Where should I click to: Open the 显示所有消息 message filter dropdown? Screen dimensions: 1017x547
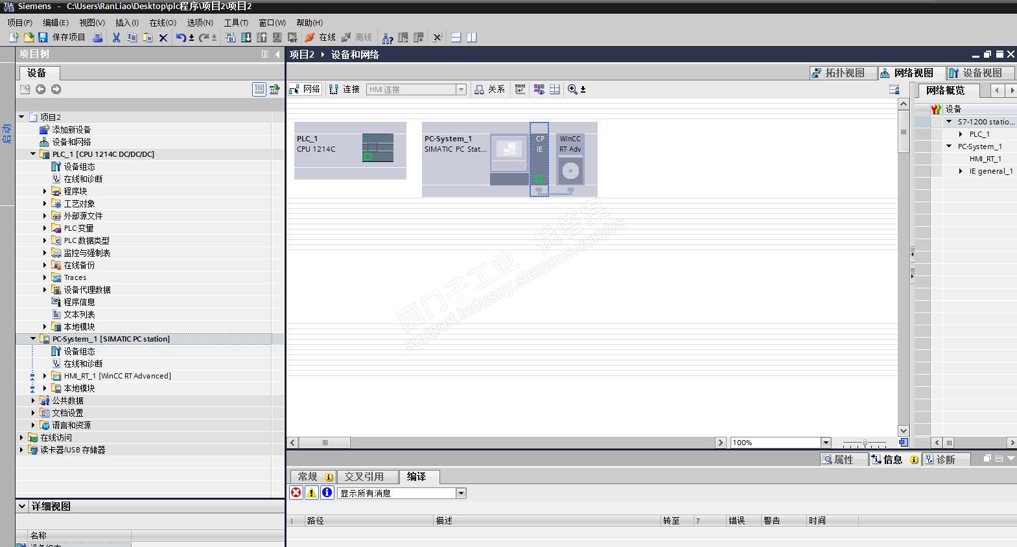(461, 493)
